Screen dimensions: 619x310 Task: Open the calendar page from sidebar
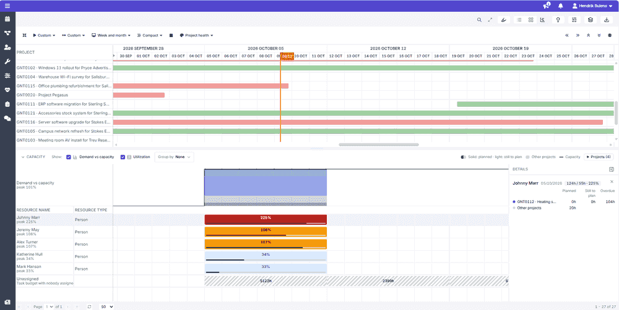point(7,19)
